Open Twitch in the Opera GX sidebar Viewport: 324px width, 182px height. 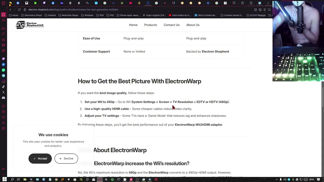point(4,59)
